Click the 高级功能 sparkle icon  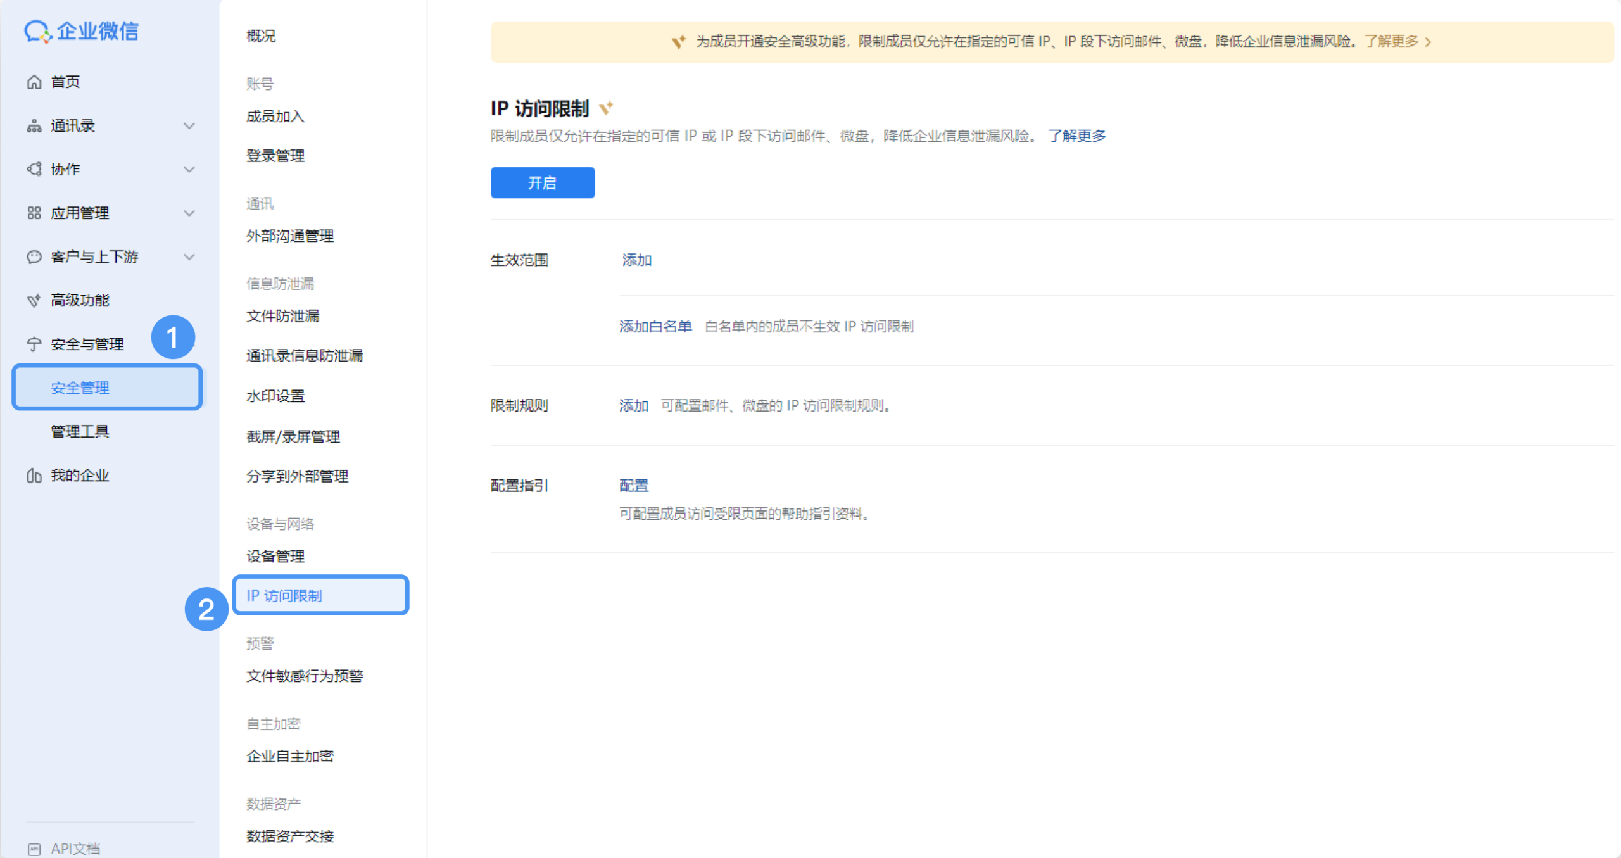[x=34, y=300]
